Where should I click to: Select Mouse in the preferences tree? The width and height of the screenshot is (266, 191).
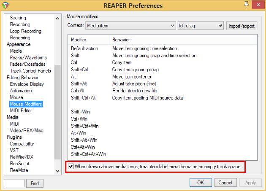tap(16, 97)
